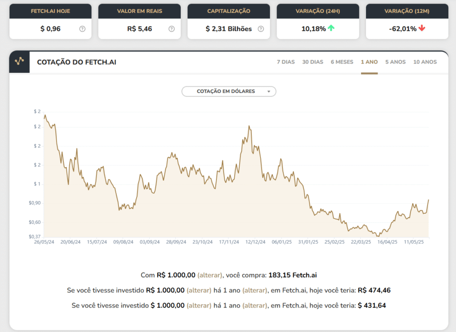This screenshot has height=332, width=456.
Task: Click the help icon on Valor em Reais card
Action: click(x=171, y=28)
